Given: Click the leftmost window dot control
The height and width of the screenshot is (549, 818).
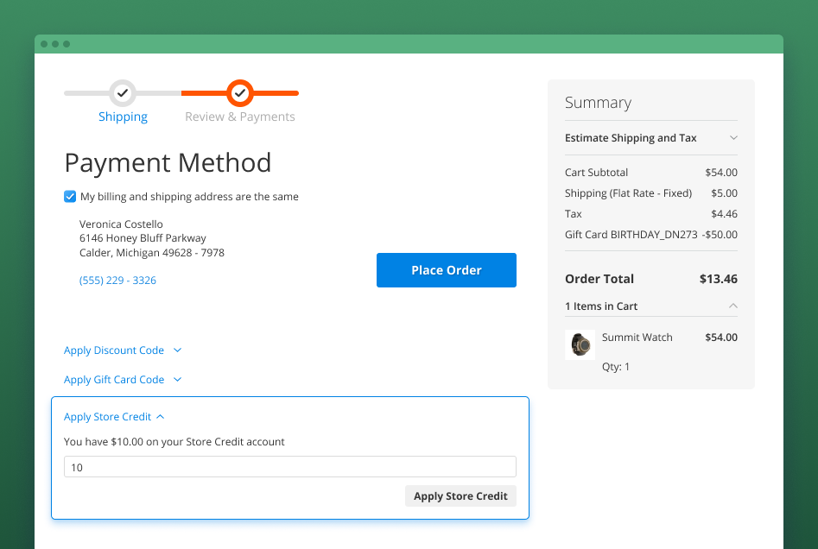Looking at the screenshot, I should click(45, 43).
